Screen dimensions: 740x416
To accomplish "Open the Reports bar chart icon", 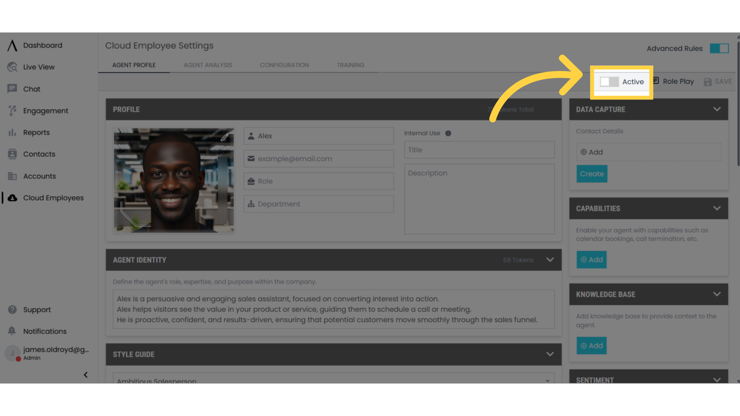I will click(12, 133).
